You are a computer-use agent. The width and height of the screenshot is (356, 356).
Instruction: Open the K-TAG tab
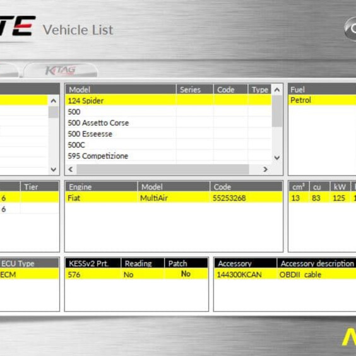click(x=61, y=71)
